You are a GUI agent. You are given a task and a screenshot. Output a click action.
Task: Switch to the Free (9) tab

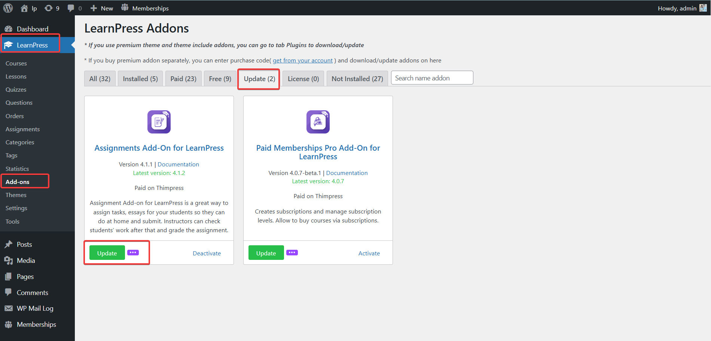pyautogui.click(x=220, y=79)
